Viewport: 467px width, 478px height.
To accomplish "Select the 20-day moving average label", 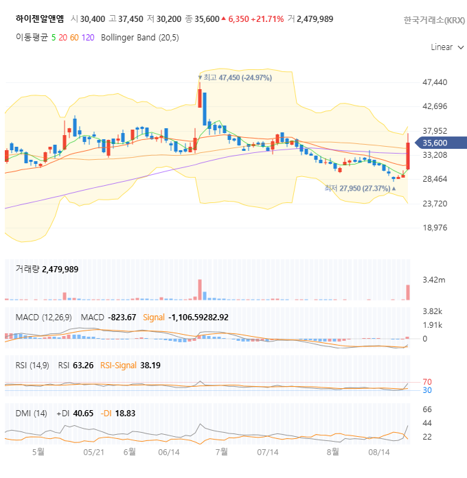I will [63, 38].
